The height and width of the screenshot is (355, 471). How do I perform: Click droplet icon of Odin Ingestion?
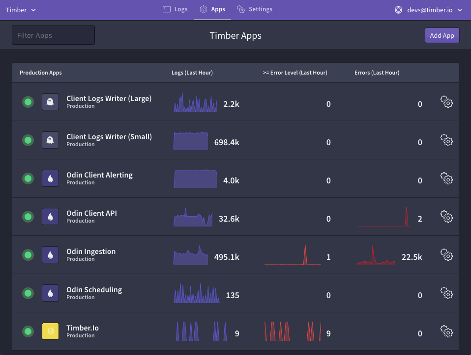click(x=50, y=254)
